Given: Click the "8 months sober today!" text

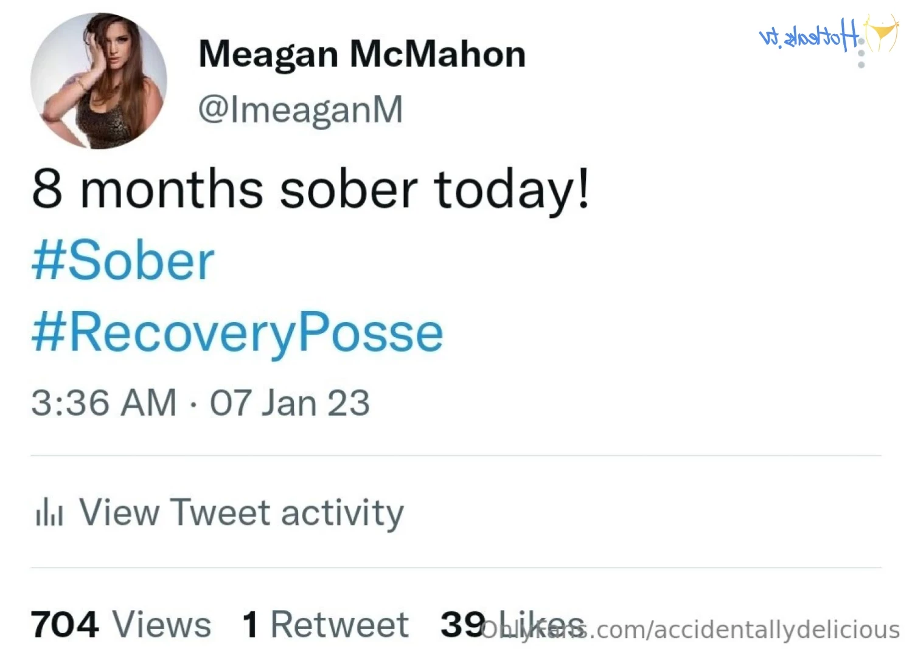Looking at the screenshot, I should (x=310, y=189).
